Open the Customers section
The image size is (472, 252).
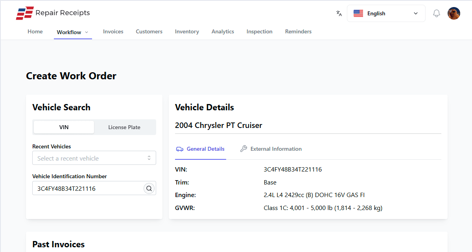tap(149, 31)
